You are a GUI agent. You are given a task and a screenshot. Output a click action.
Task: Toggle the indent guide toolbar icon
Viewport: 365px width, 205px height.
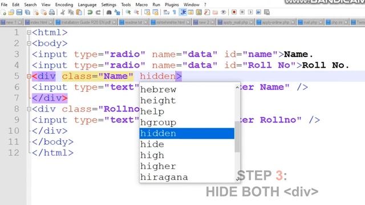tap(183, 13)
